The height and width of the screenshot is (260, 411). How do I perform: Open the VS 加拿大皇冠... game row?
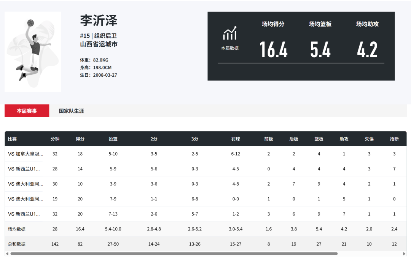205,154
